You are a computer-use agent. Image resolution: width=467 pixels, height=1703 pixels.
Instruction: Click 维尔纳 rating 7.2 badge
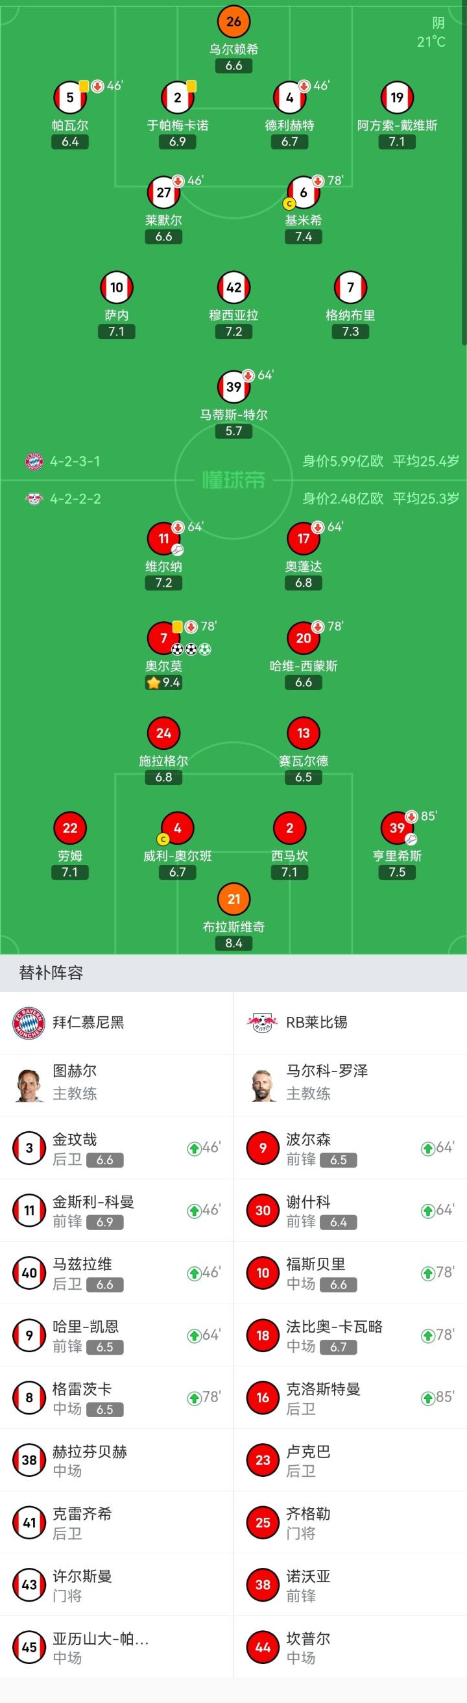[163, 583]
